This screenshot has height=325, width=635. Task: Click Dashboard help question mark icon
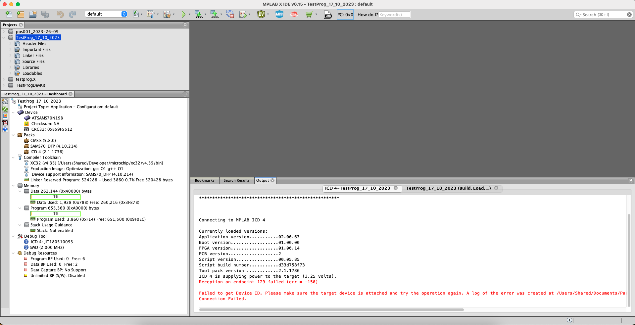point(5,129)
